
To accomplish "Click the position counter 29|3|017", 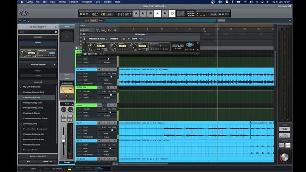I will pos(124,14).
